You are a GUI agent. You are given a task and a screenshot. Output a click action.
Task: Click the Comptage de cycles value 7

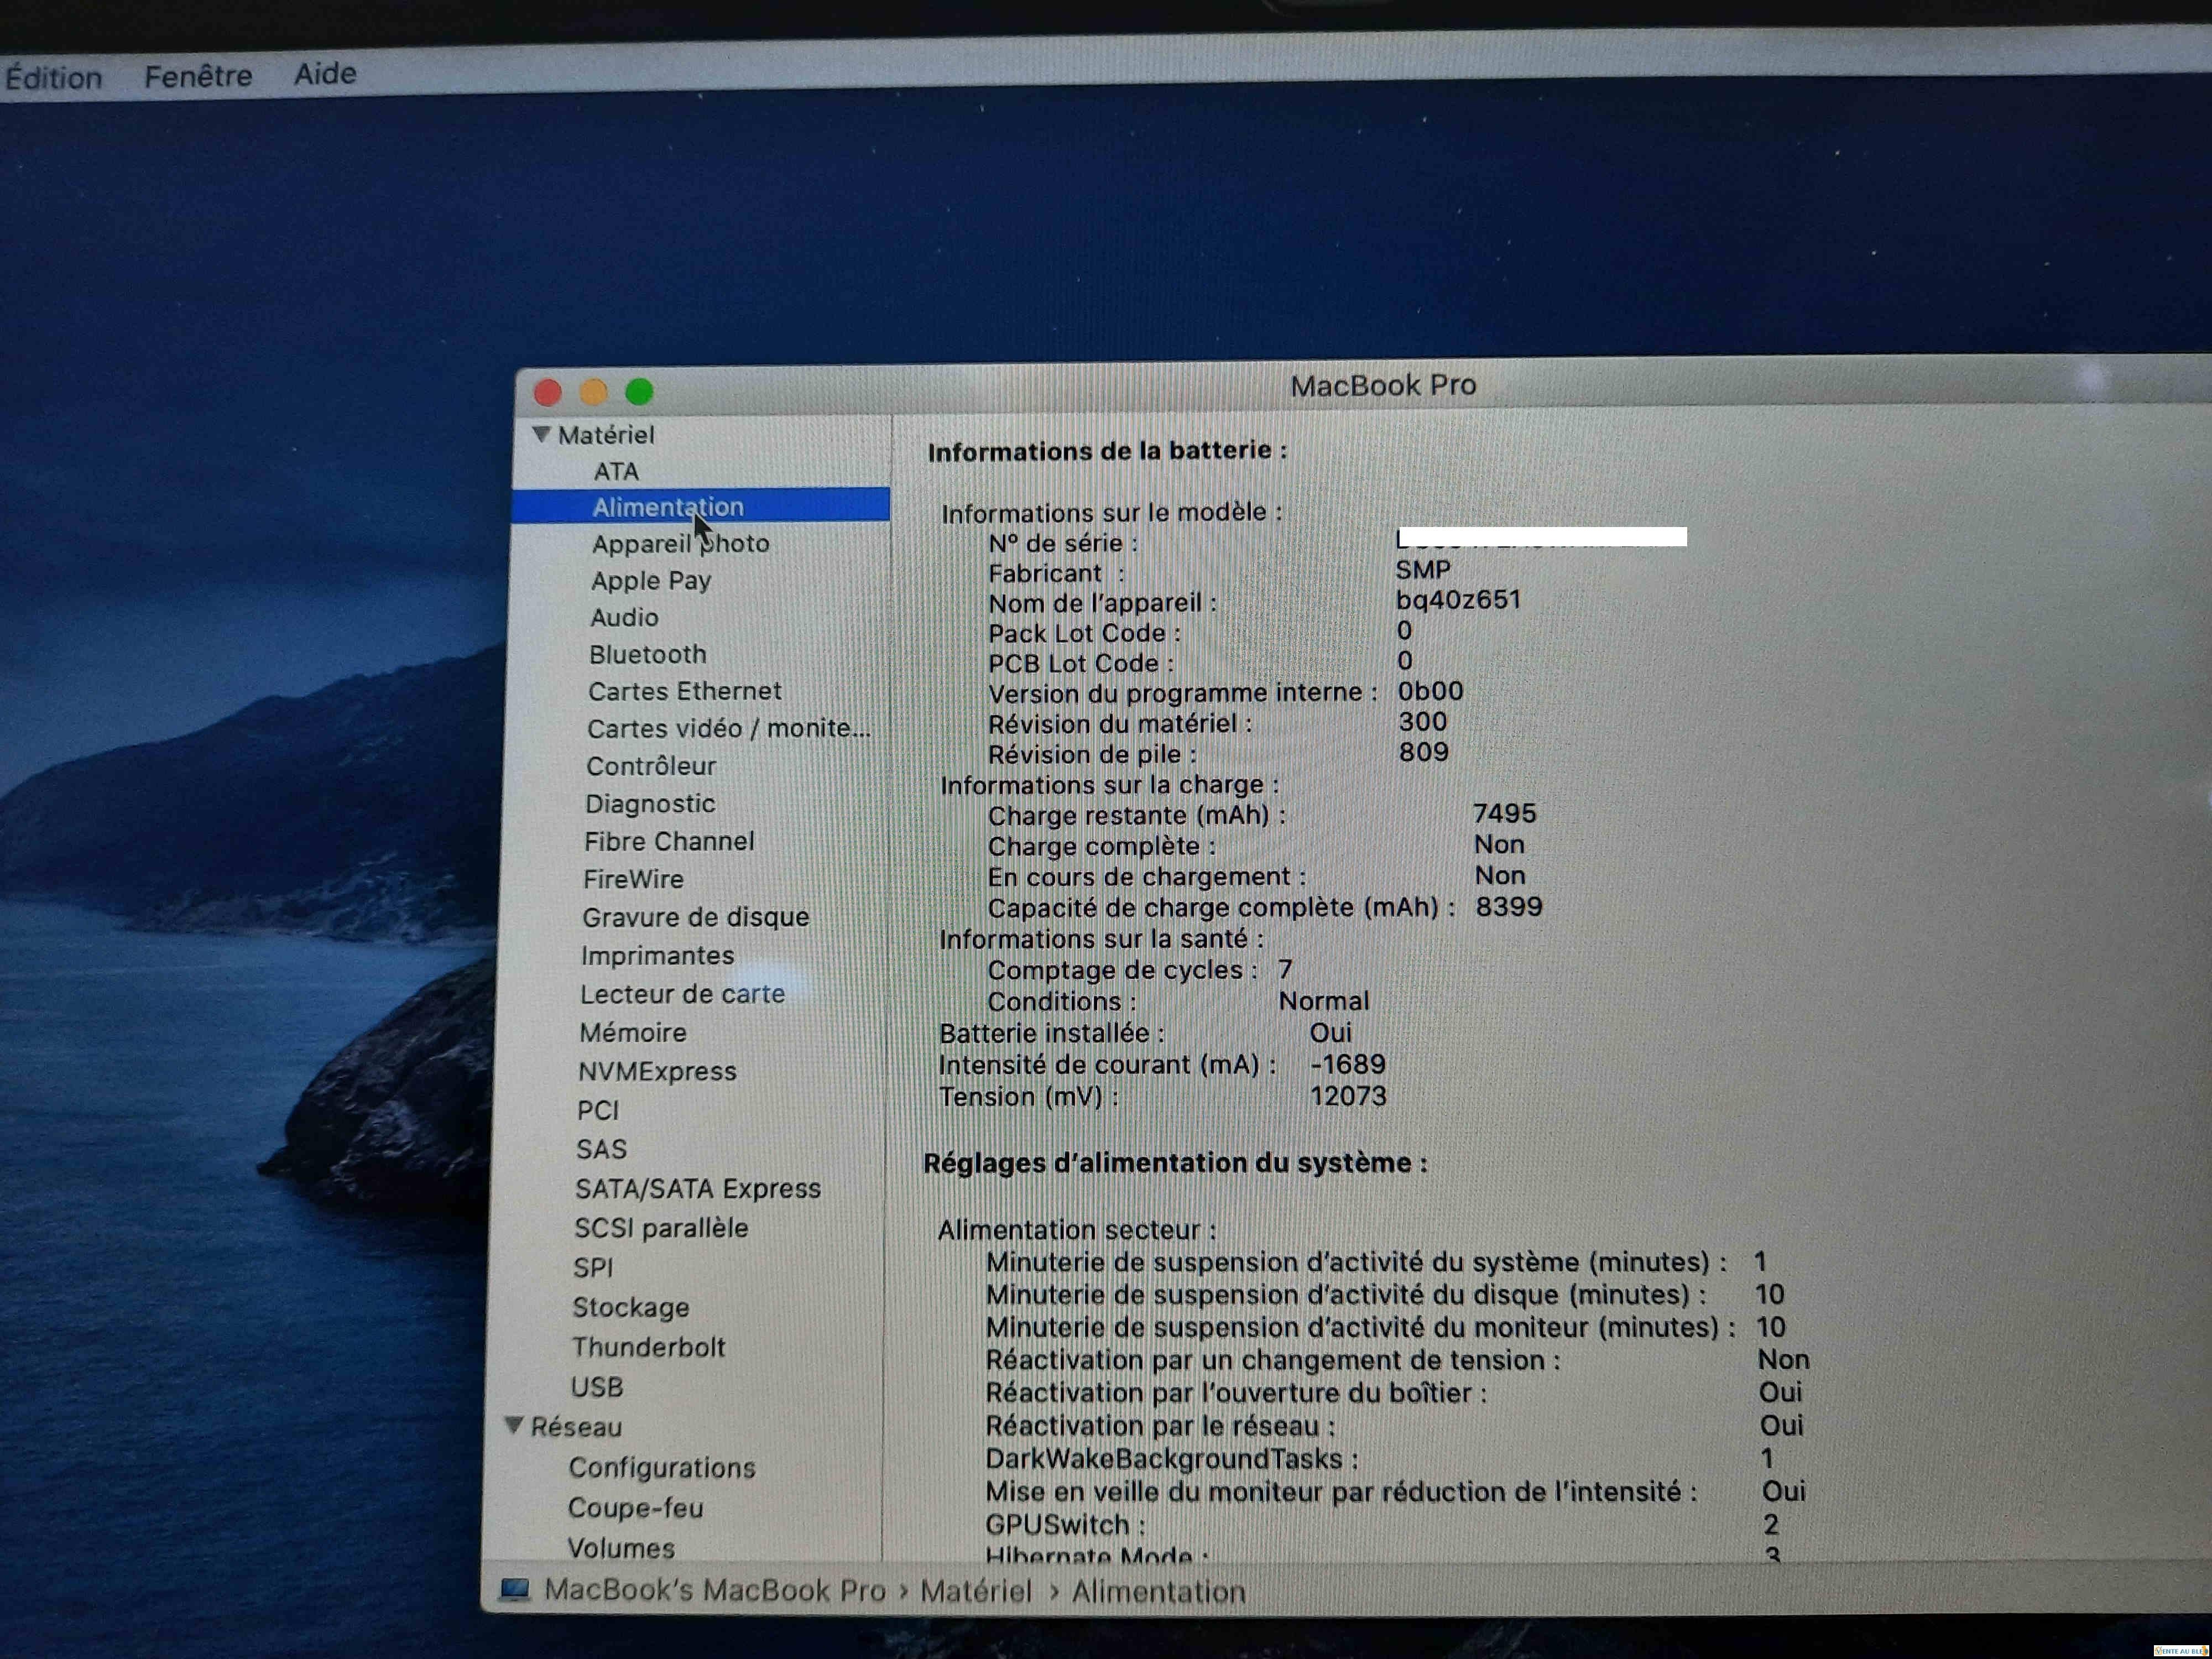tap(1285, 970)
